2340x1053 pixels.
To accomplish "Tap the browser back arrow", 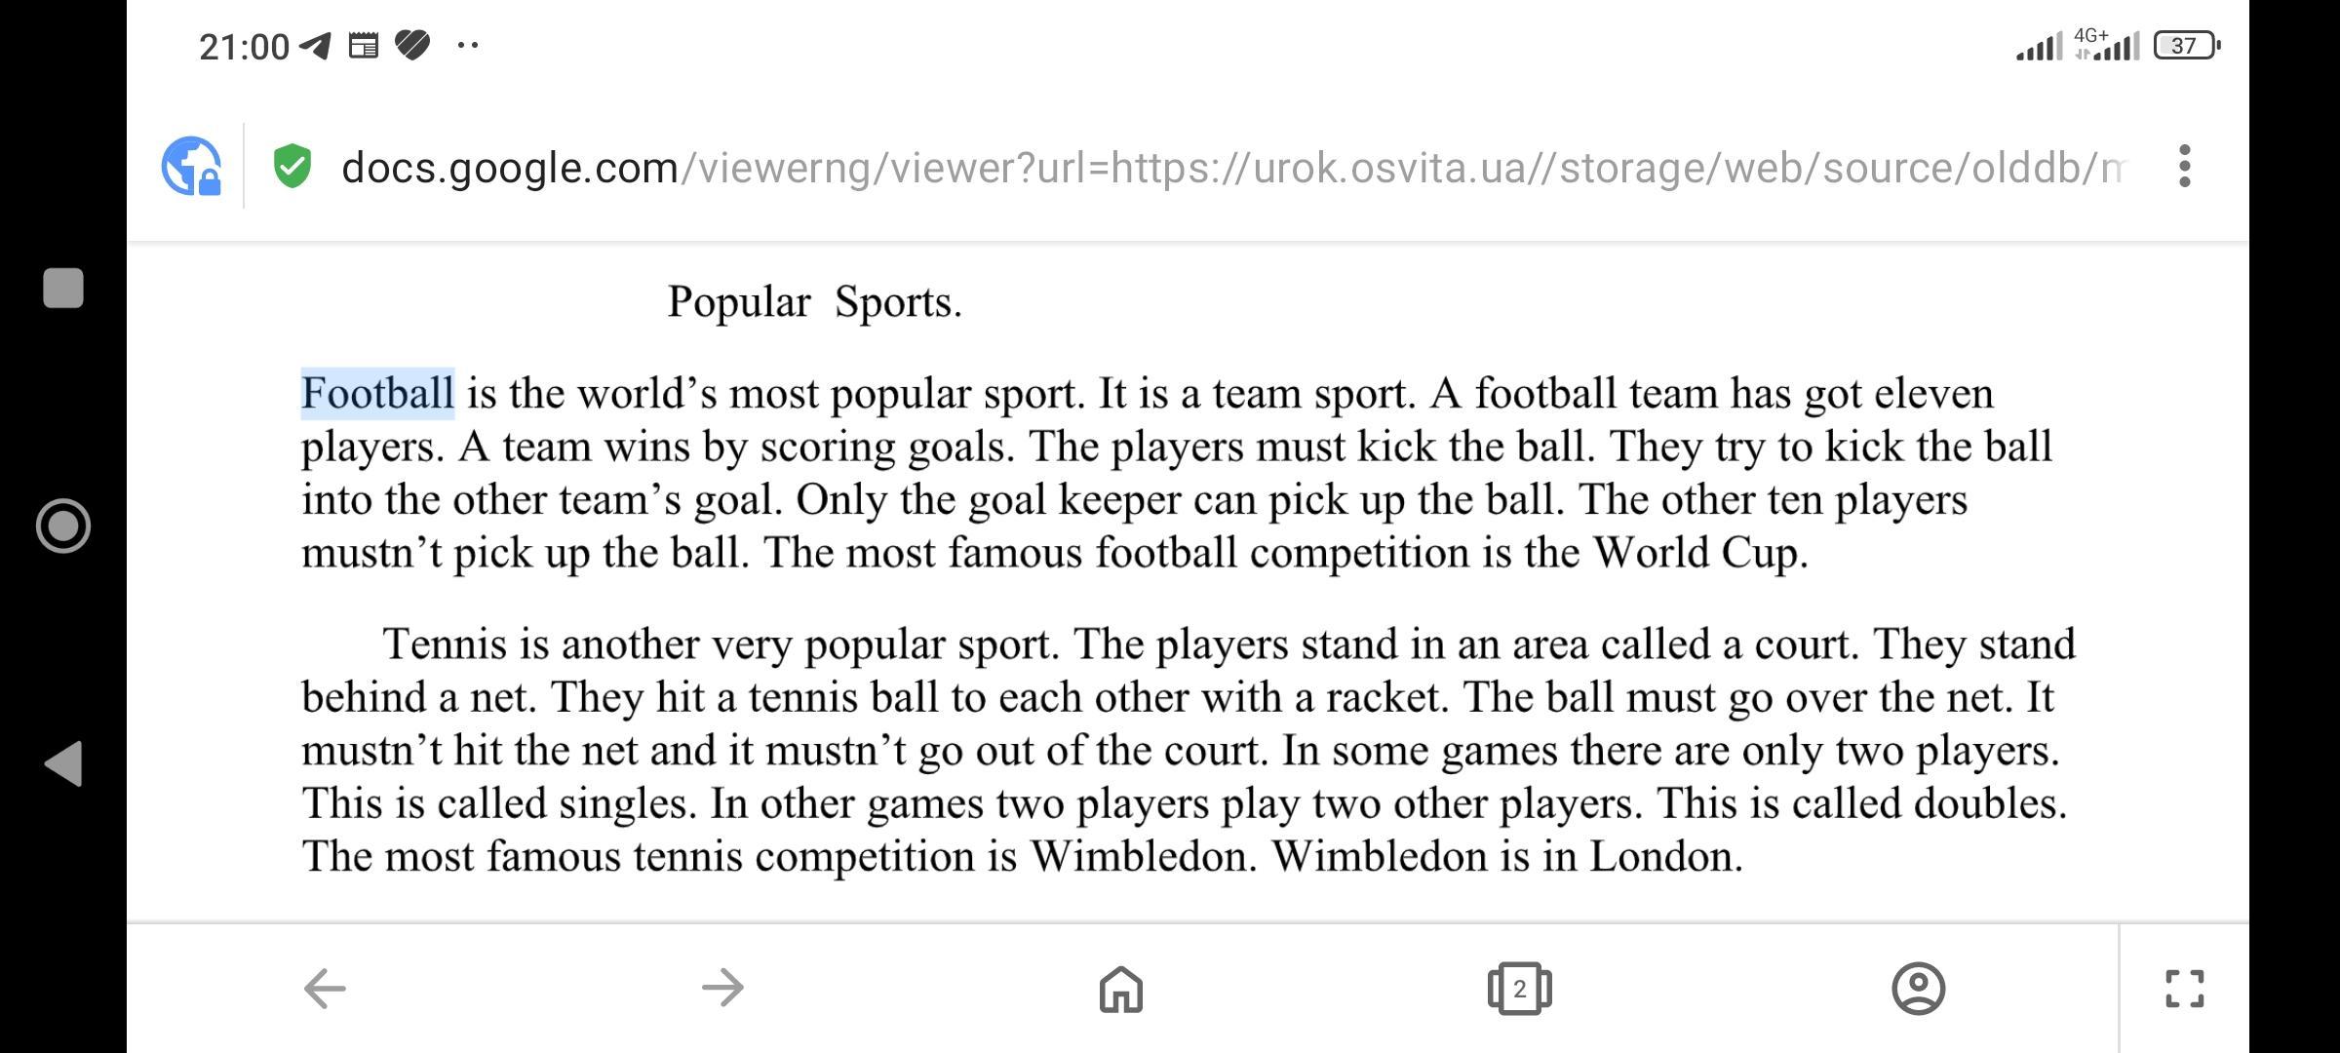I will pyautogui.click(x=325, y=989).
